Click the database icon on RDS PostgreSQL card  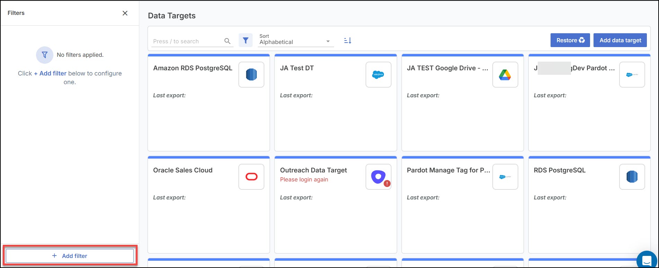coord(632,177)
